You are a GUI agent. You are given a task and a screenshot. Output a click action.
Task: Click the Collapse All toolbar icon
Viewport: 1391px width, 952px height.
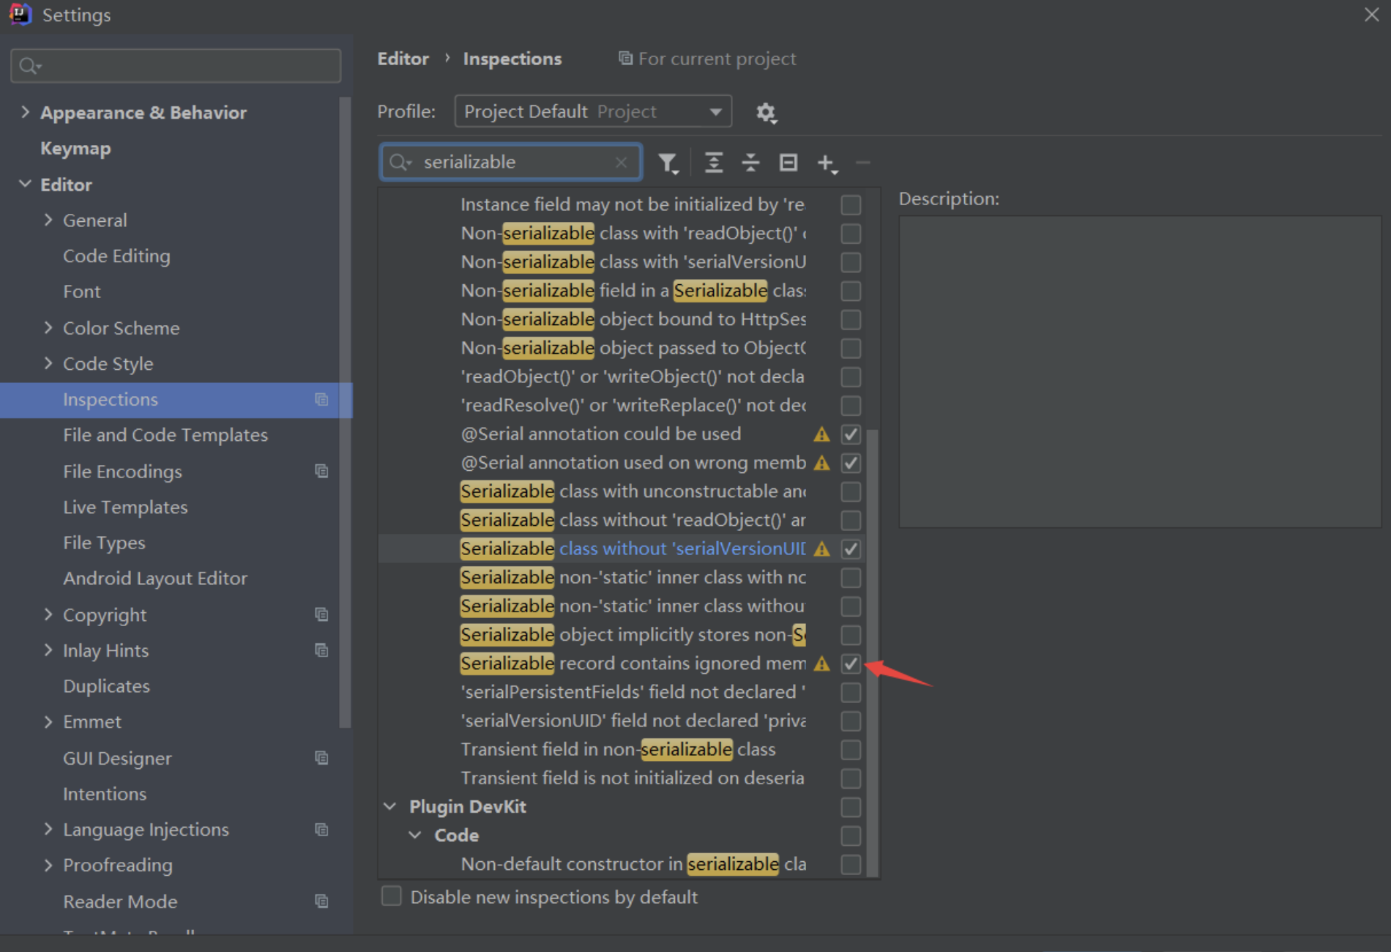click(750, 163)
